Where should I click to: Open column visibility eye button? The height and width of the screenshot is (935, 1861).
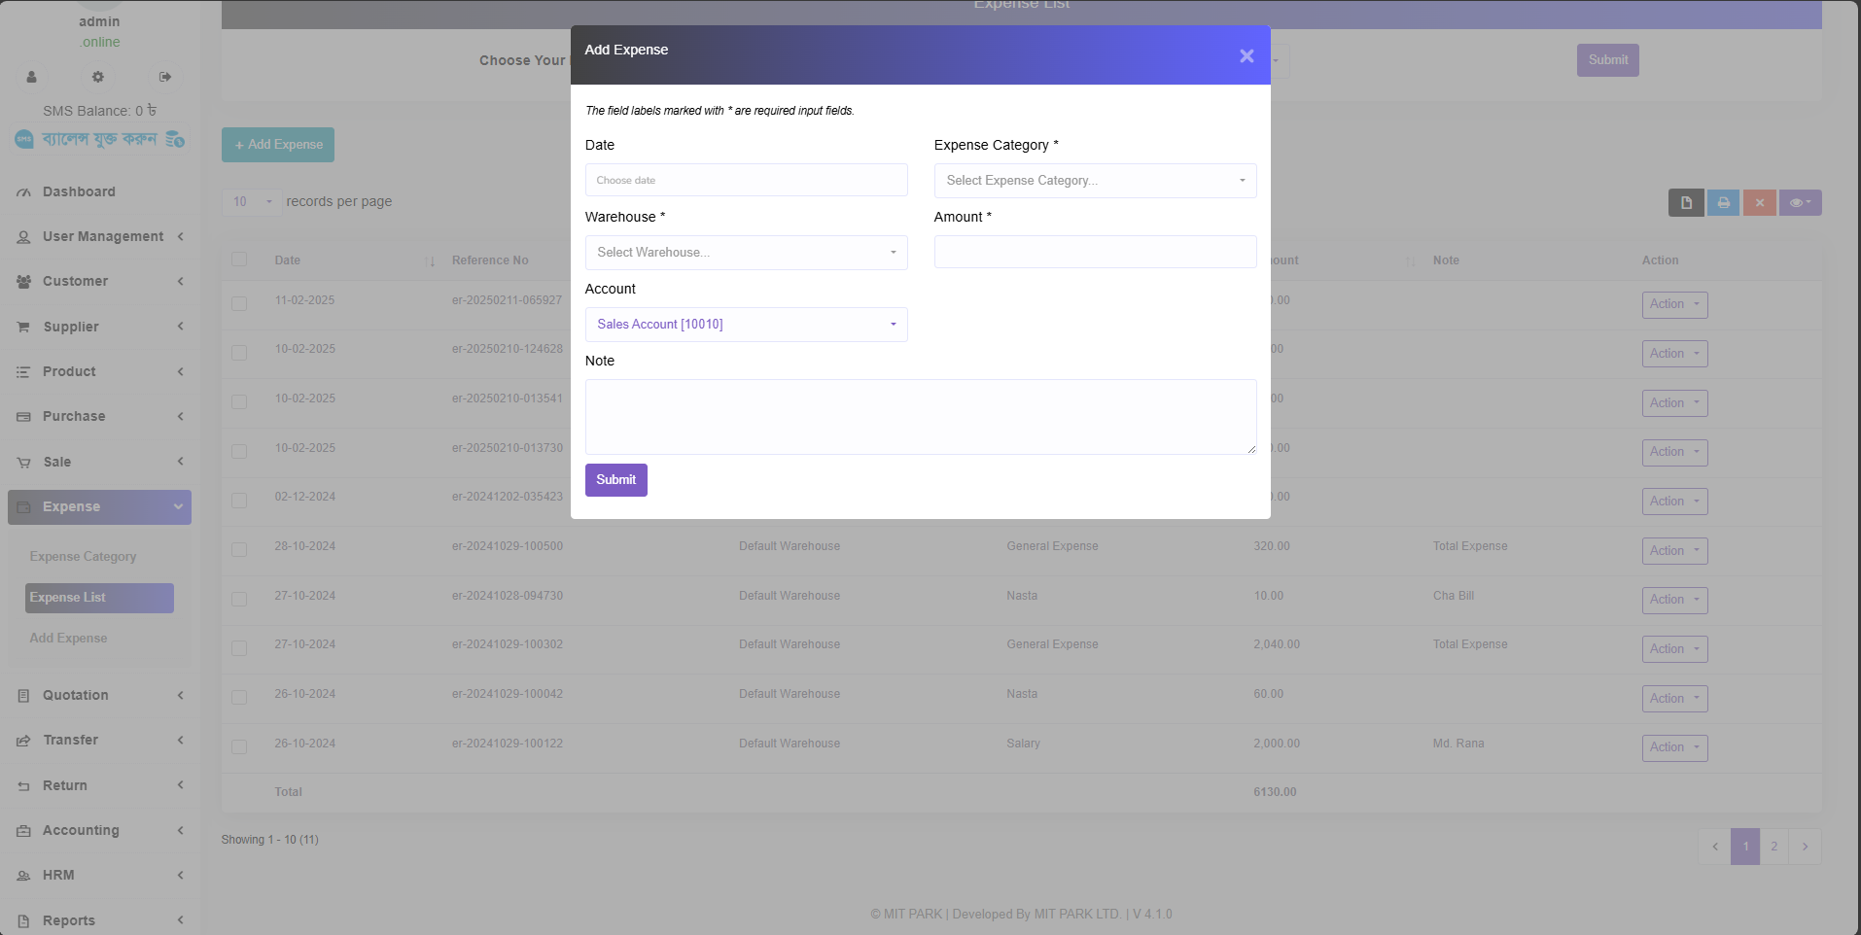[x=1800, y=203]
